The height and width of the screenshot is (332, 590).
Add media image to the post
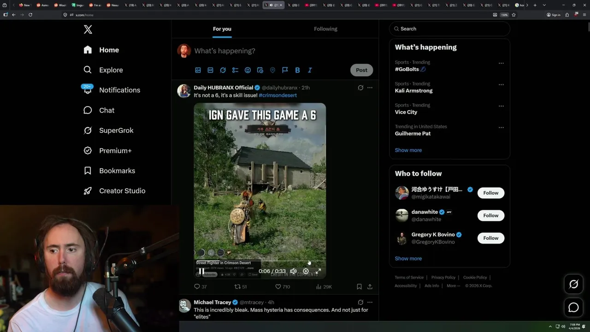tap(198, 70)
